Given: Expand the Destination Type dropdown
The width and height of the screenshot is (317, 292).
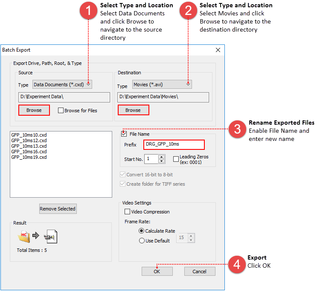Looking at the screenshot, I should coord(162,85).
